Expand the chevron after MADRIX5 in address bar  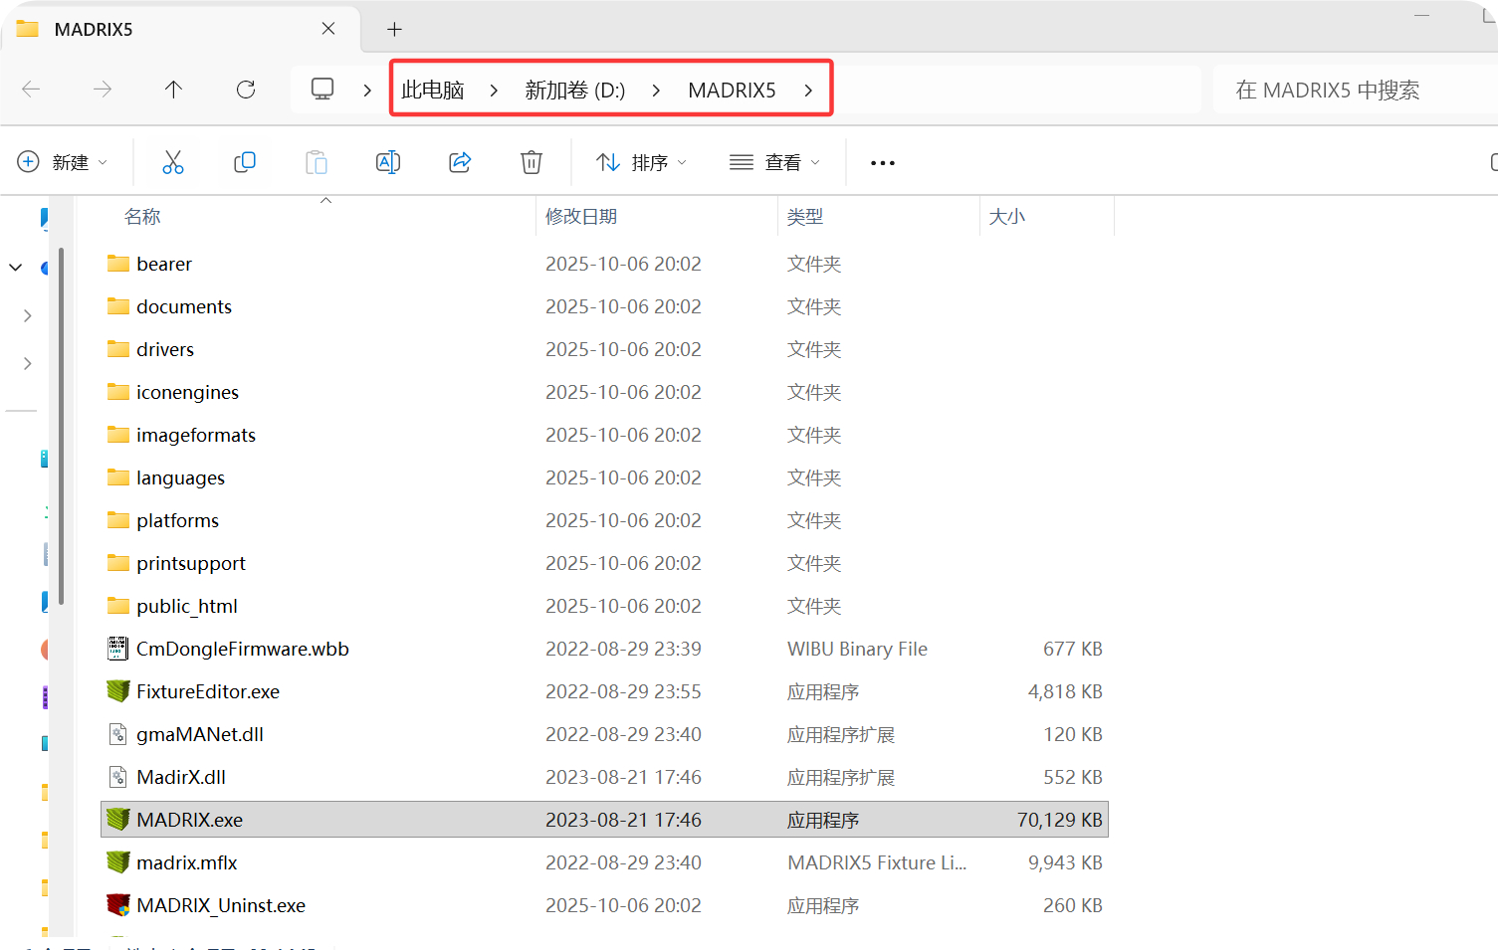point(808,91)
